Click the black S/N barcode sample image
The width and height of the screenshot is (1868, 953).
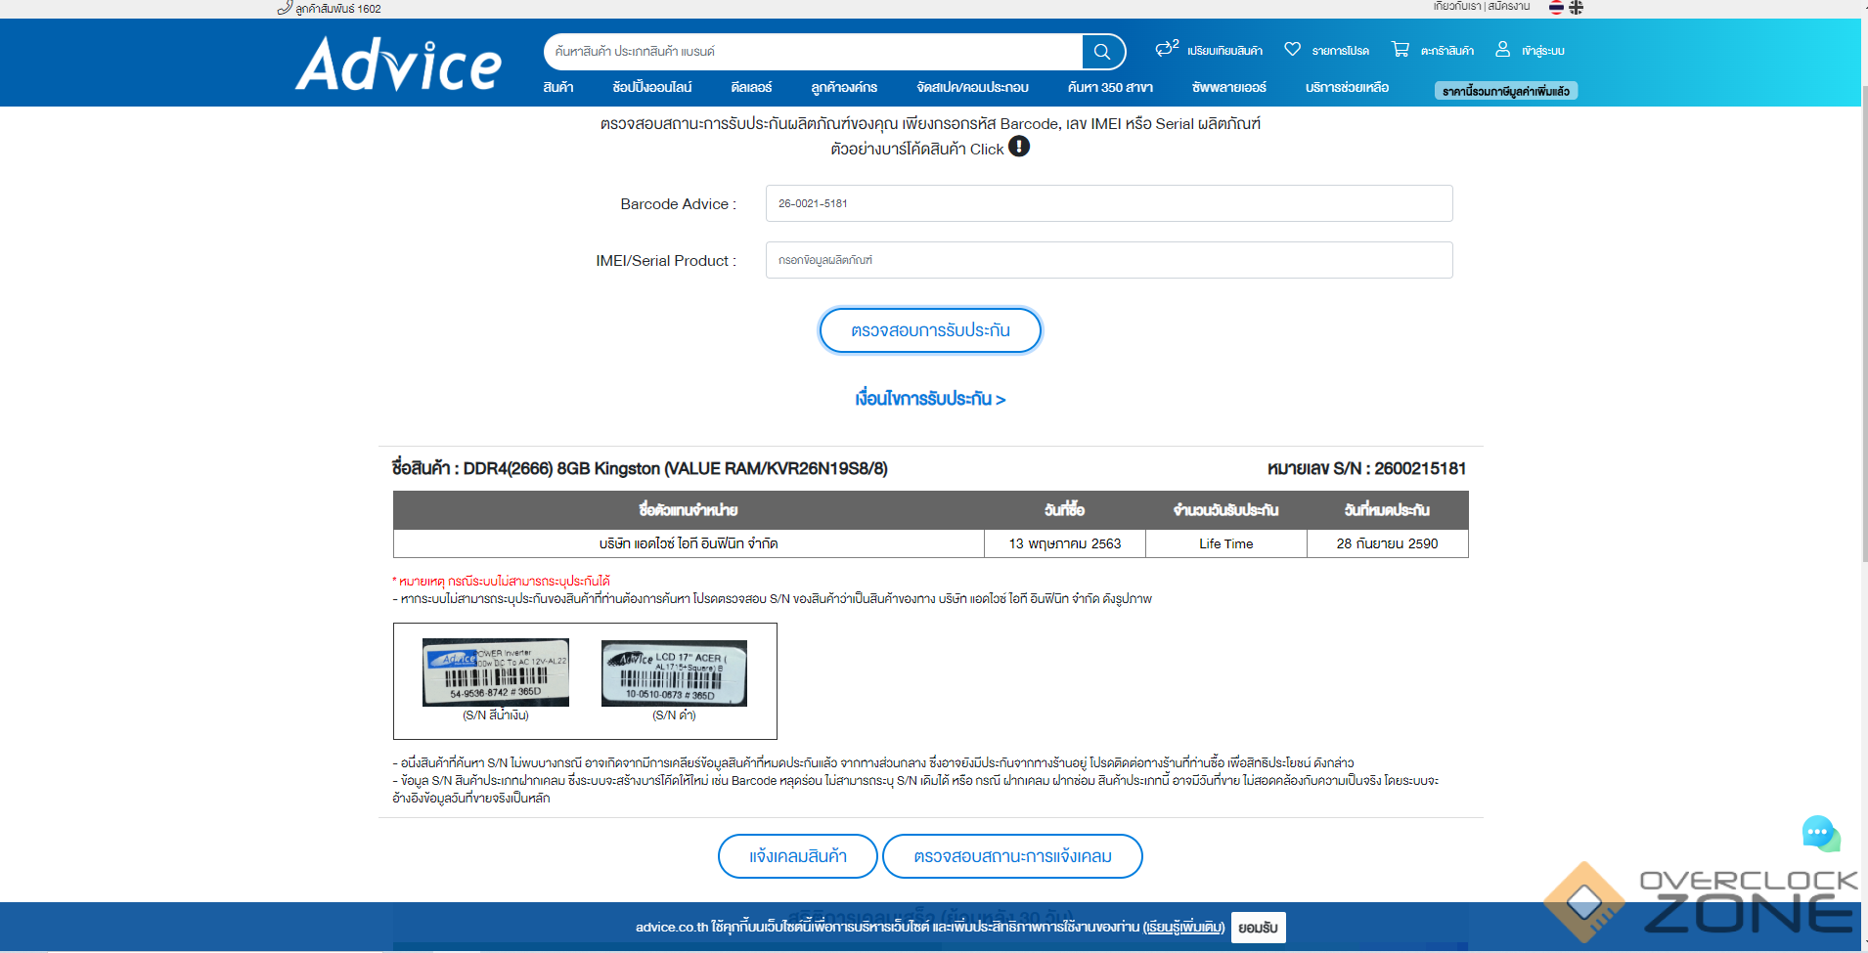(x=674, y=672)
